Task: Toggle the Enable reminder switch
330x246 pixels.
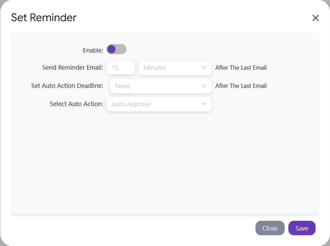Action: pos(116,49)
